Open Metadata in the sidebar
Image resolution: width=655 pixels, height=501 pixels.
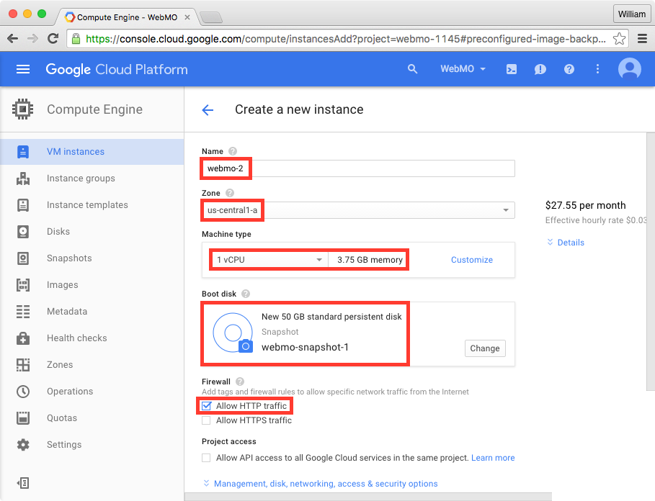pyautogui.click(x=92, y=312)
